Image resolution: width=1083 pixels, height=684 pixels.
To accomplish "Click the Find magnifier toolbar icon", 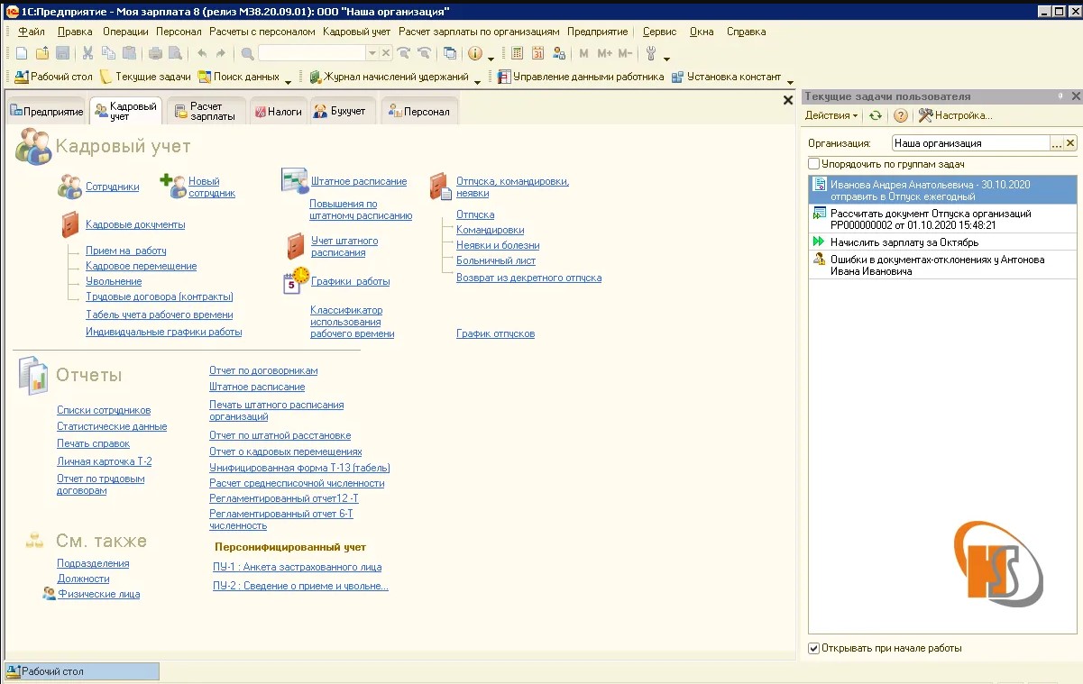I will pyautogui.click(x=247, y=53).
